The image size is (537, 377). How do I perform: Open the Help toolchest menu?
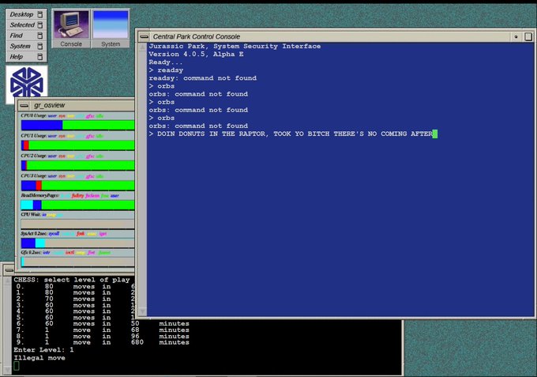click(26, 57)
